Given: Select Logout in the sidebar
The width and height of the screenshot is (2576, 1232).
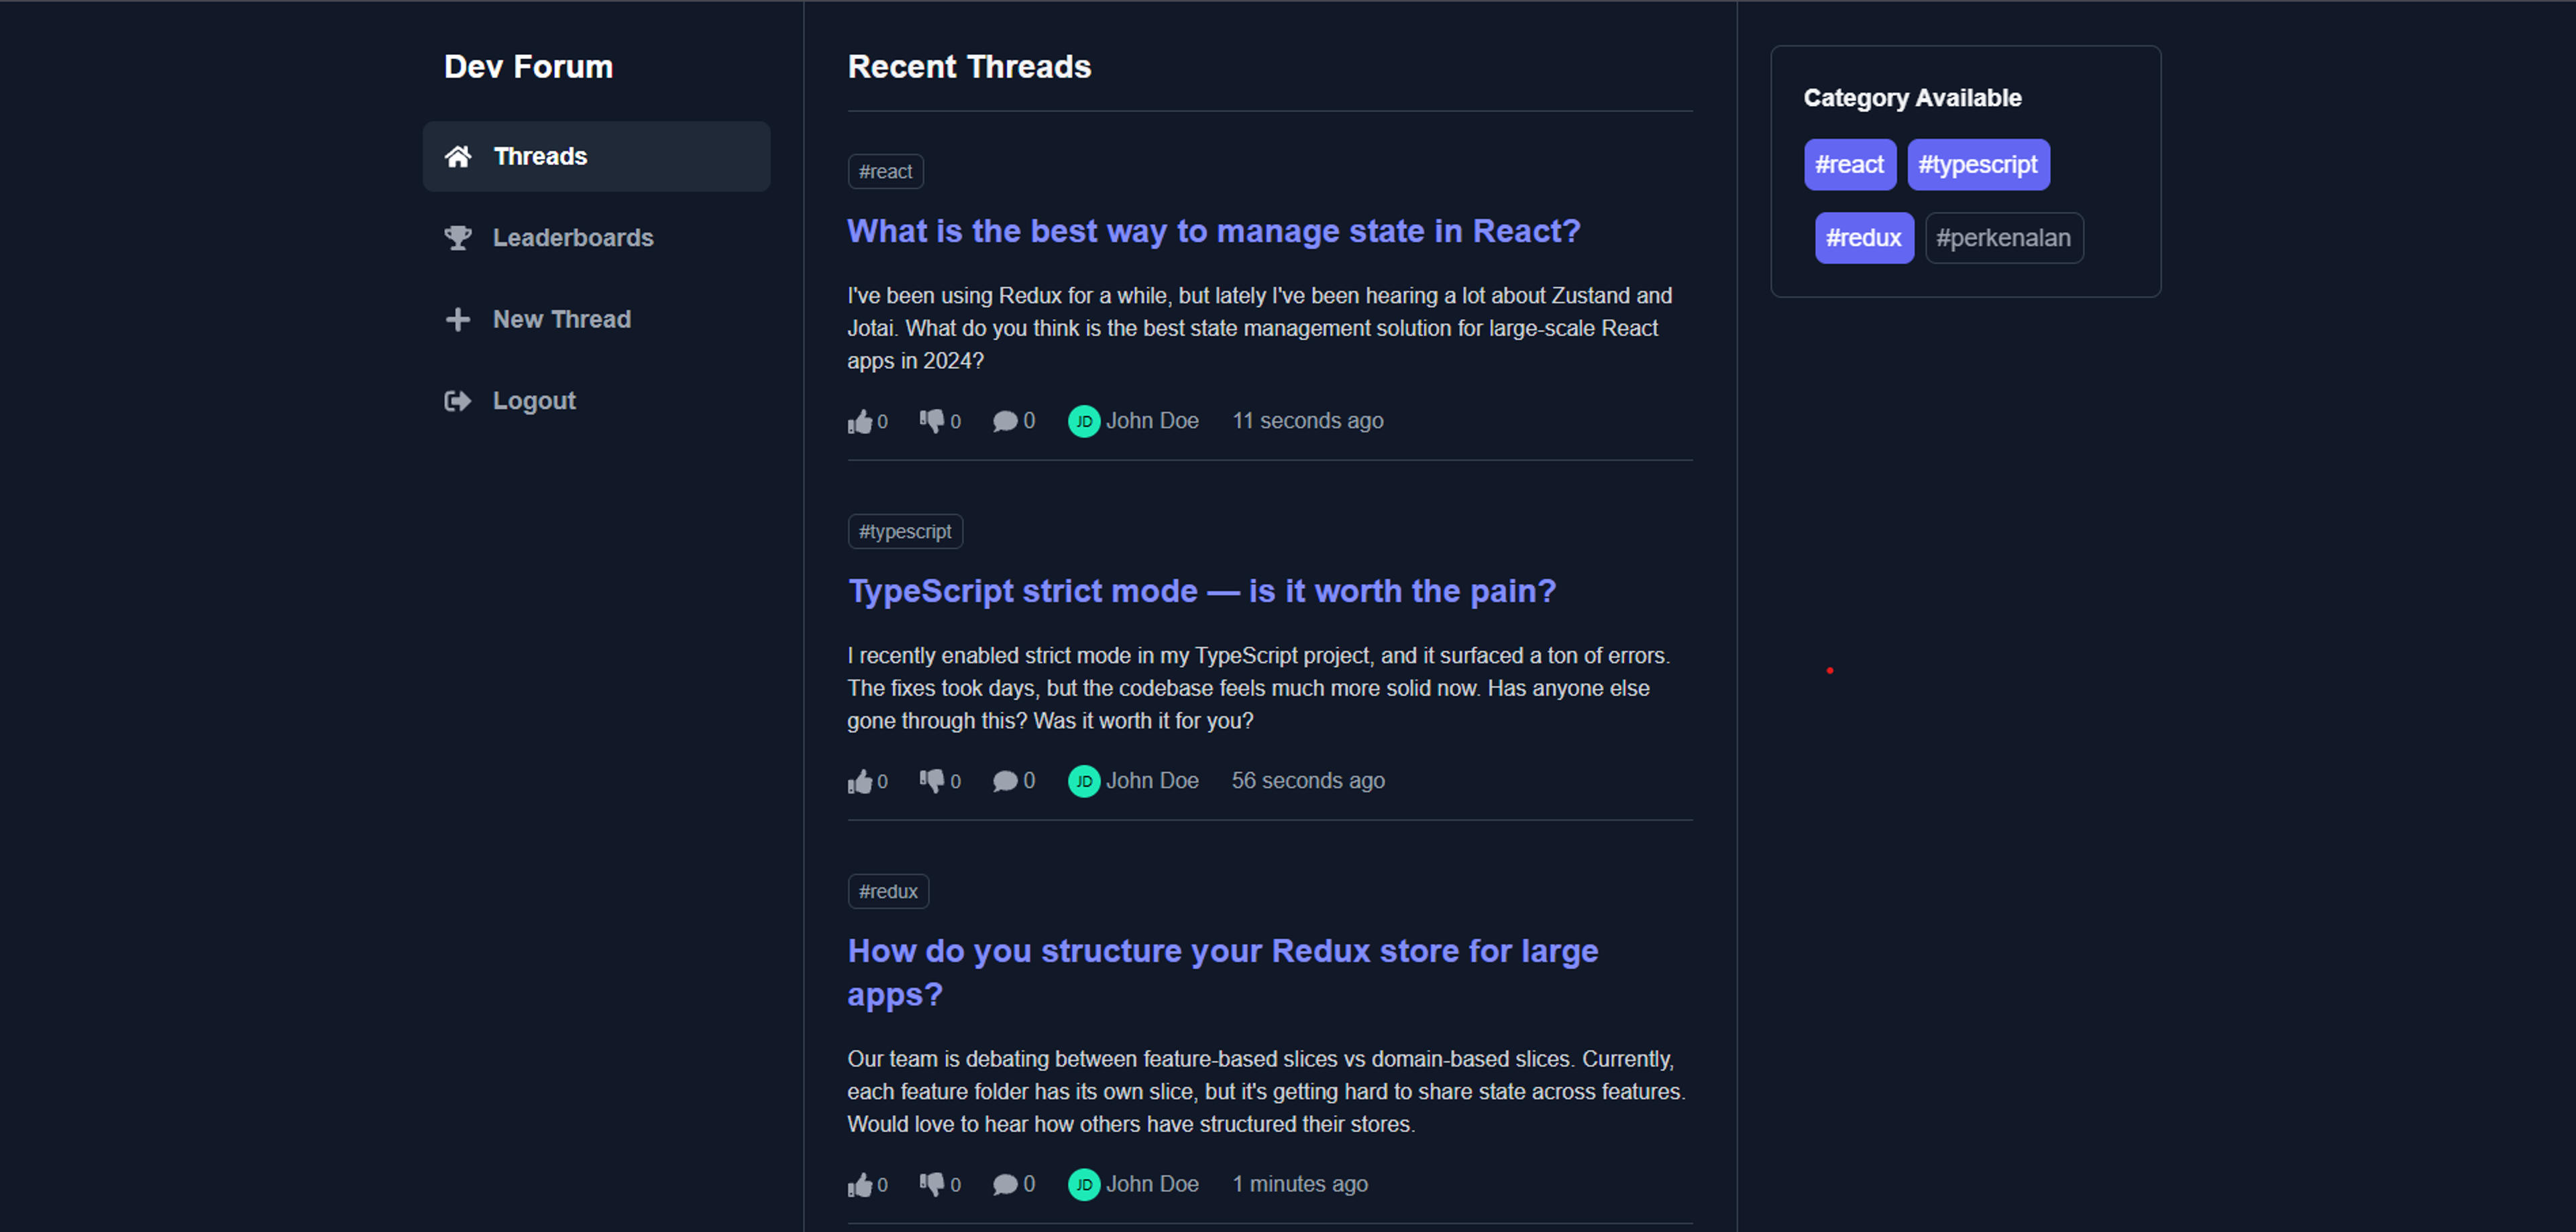Looking at the screenshot, I should point(596,401).
